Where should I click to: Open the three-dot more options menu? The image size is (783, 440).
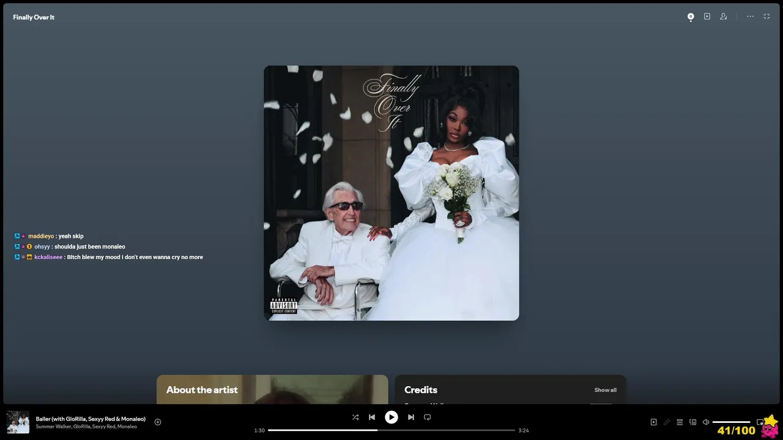point(750,16)
